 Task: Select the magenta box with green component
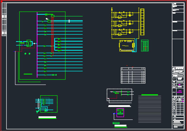120,113
